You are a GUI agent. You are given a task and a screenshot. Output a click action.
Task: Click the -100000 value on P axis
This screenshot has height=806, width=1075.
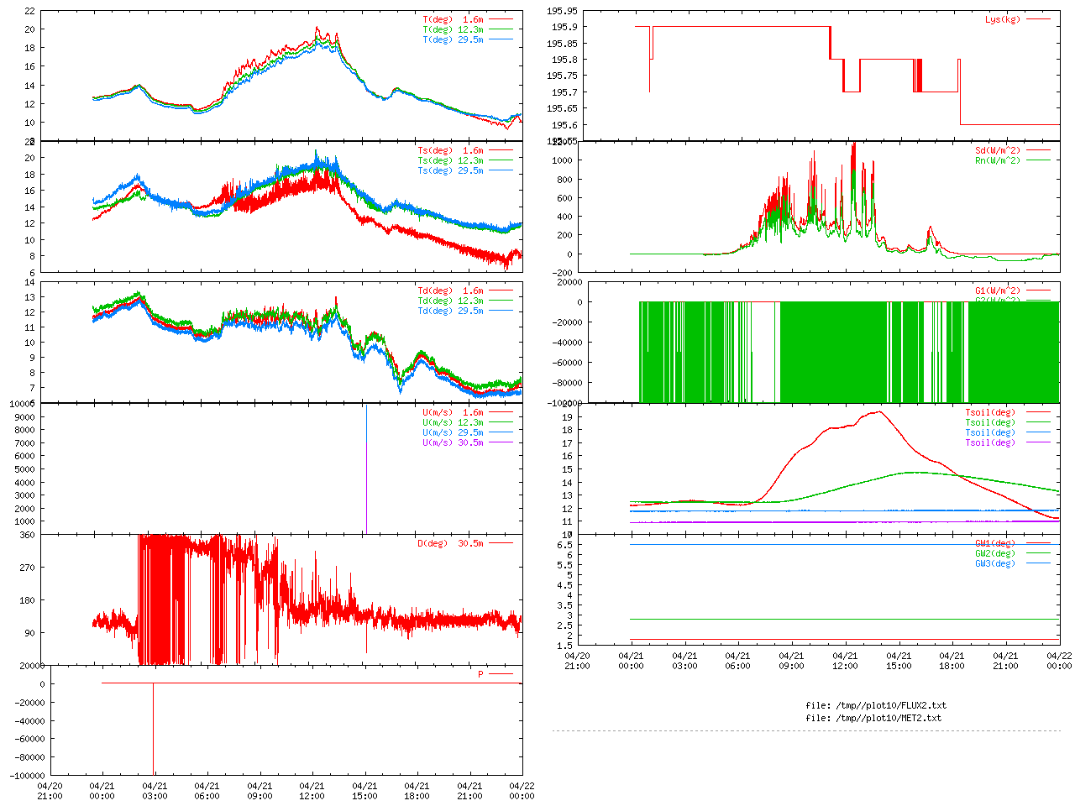[29, 777]
